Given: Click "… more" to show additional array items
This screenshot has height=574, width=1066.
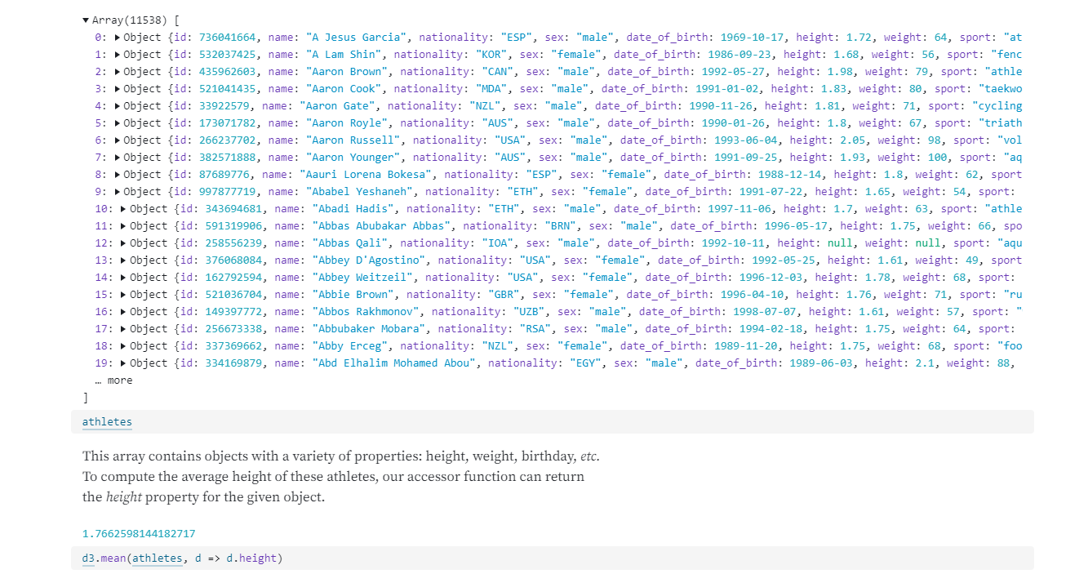Looking at the screenshot, I should [113, 380].
